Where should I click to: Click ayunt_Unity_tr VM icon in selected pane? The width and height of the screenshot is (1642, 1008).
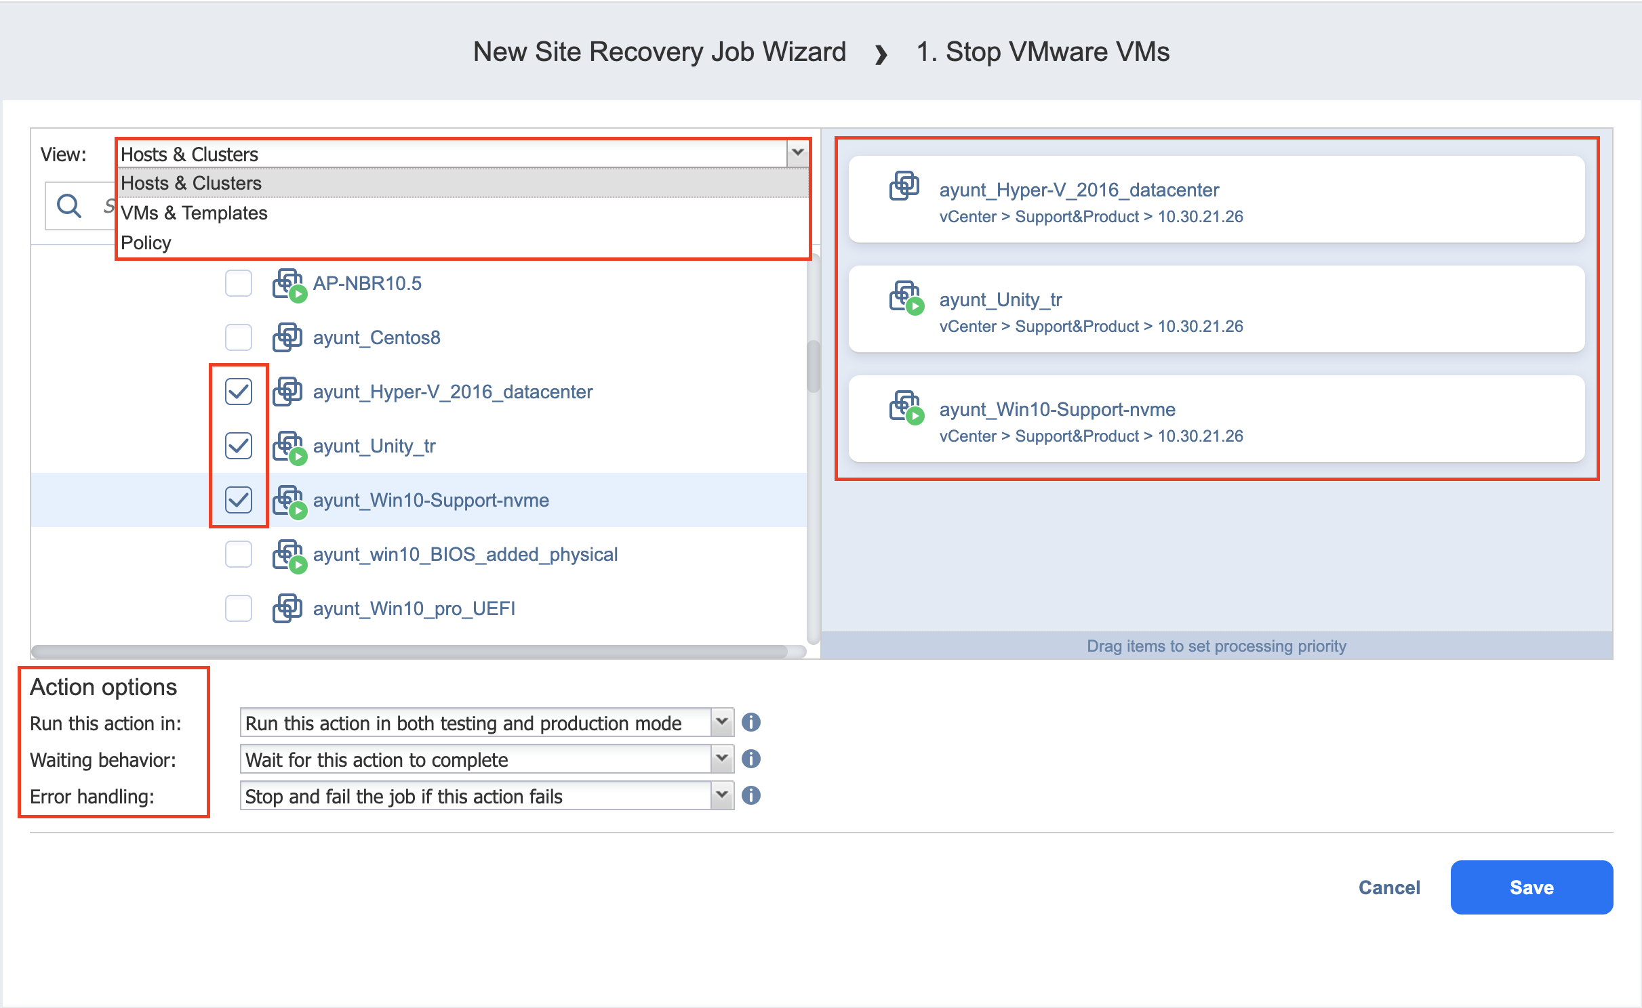point(905,297)
